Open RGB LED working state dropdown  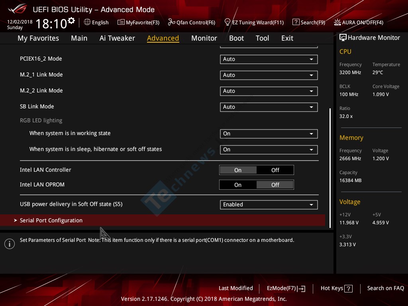point(269,134)
